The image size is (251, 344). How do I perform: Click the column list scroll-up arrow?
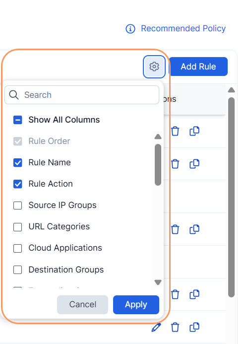tap(158, 137)
